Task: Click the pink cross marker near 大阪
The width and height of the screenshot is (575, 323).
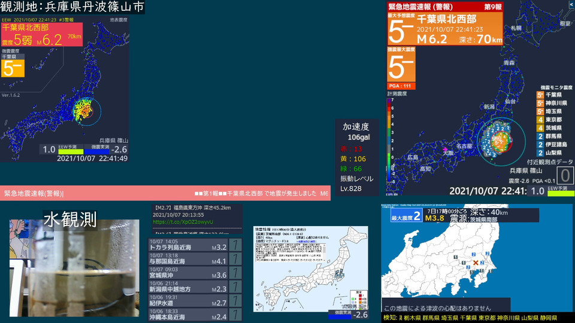Action: pos(445,150)
